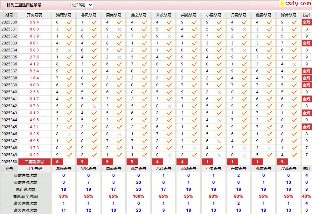Click the red 4 under 芣苡杀号 for issue 2025350
Image resolution: width=312 pixels, height=214 pixels.
click(157, 162)
